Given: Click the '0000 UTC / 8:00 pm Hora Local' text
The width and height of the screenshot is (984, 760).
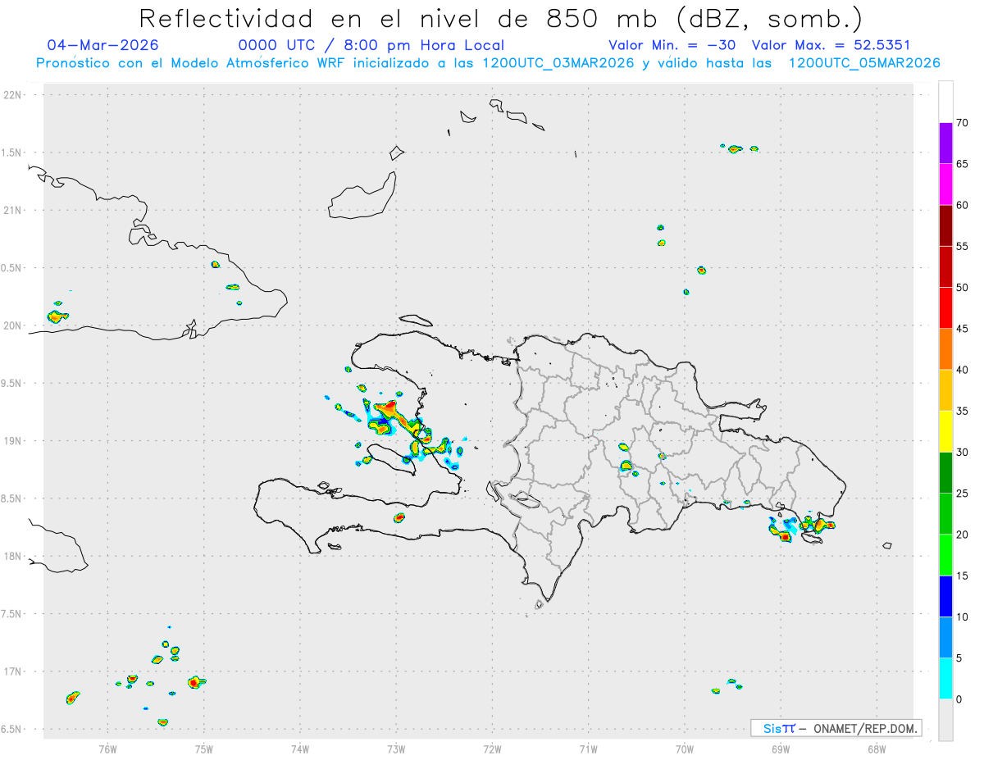Looking at the screenshot, I should [371, 45].
